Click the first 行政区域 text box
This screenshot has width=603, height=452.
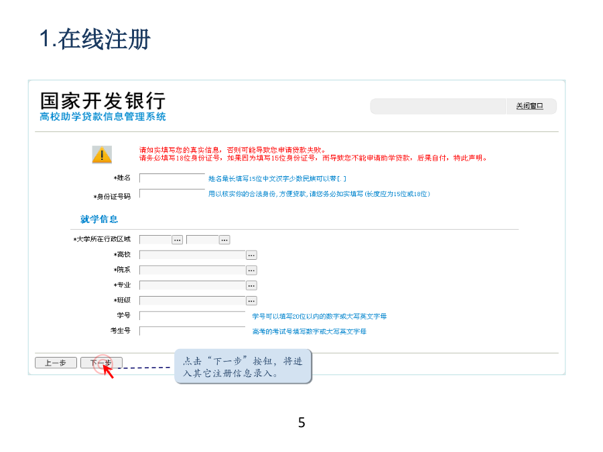point(155,240)
